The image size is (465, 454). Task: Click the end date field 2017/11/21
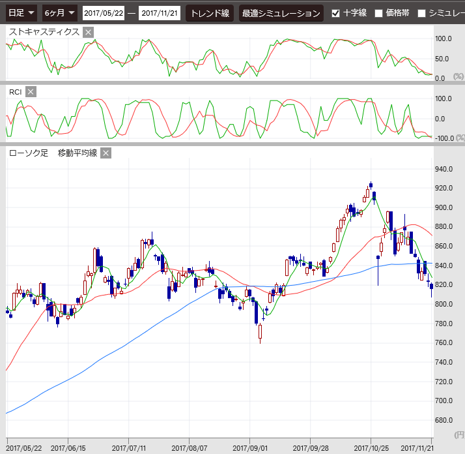(160, 13)
